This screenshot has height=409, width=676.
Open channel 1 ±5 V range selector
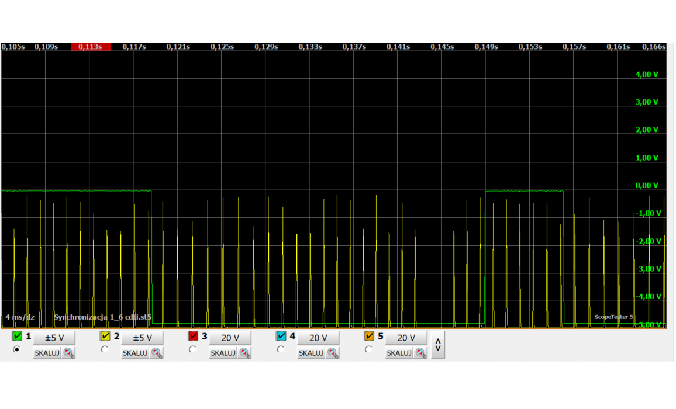(54, 338)
